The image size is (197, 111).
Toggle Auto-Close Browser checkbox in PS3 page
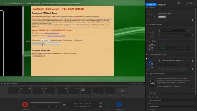[63, 40]
